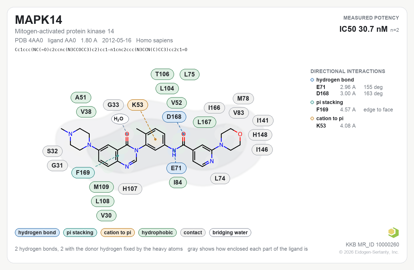The height and width of the screenshot is (270, 414).
Task: Click the V83 contact residue
Action: click(x=239, y=113)
